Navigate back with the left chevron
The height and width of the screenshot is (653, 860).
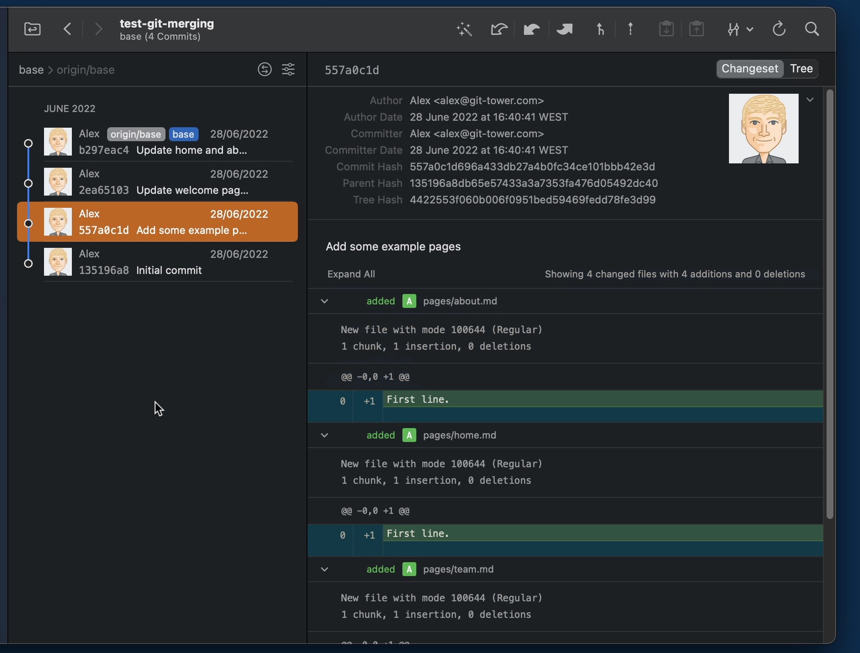pyautogui.click(x=67, y=29)
